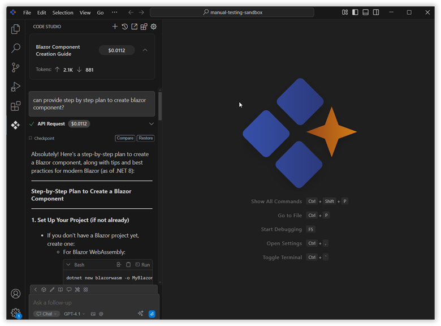Open Source Control in the activity bar
This screenshot has width=441, height=326.
(16, 67)
